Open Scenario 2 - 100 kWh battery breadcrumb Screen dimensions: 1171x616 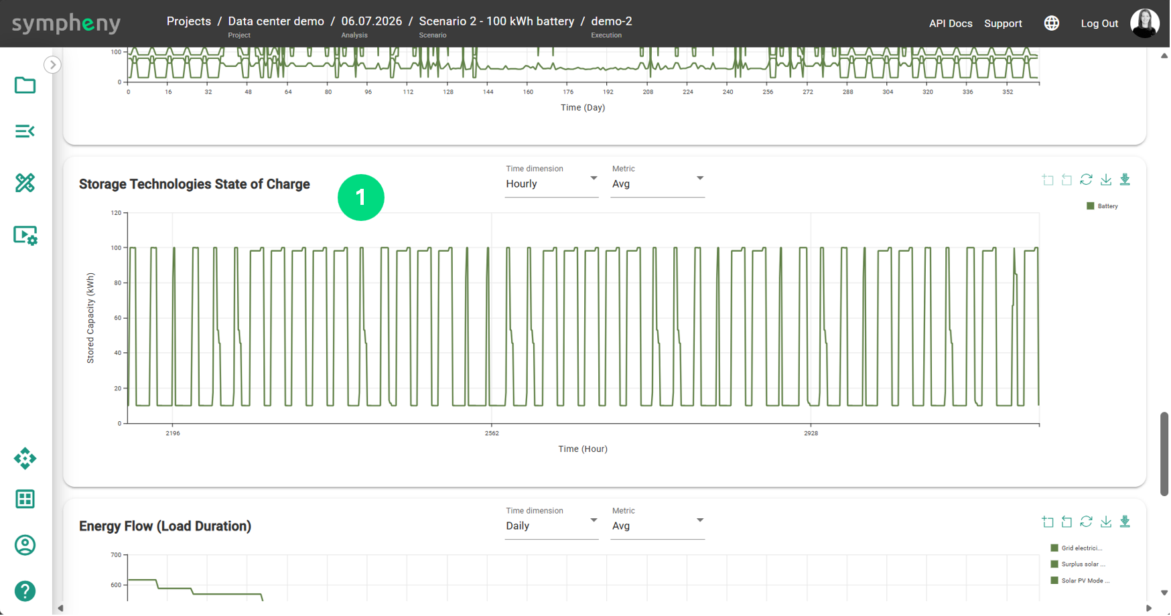click(x=497, y=21)
